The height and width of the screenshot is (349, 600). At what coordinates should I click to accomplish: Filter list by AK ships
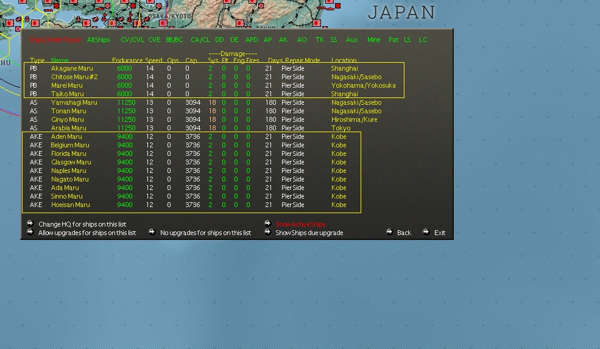(x=283, y=40)
